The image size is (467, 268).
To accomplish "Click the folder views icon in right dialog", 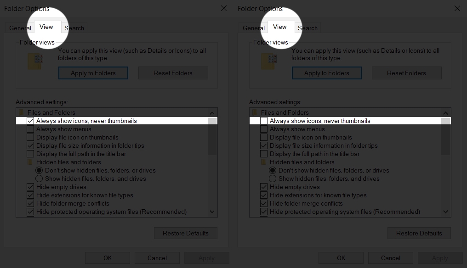I will tap(269, 61).
